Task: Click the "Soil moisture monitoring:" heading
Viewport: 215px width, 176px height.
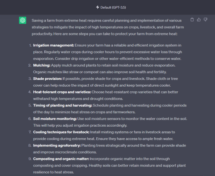Action: (55, 119)
